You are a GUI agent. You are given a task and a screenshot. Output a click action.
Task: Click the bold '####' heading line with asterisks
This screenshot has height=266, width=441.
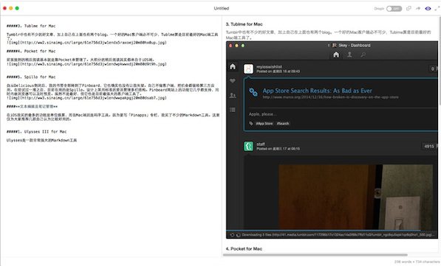32,106
